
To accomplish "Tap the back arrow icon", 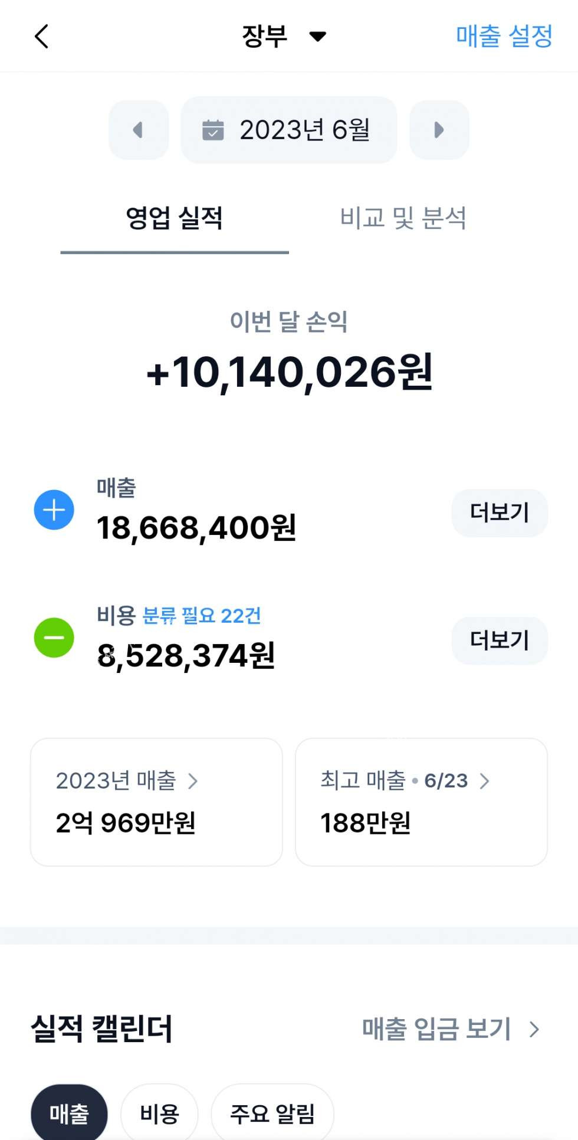I will tap(41, 37).
